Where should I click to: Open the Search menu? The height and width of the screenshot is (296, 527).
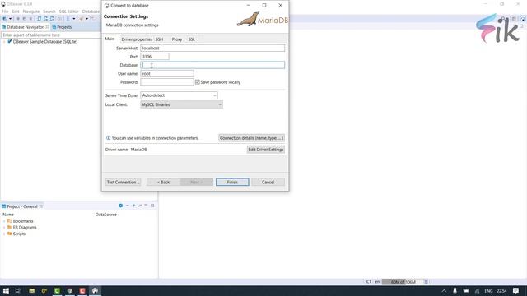click(49, 12)
